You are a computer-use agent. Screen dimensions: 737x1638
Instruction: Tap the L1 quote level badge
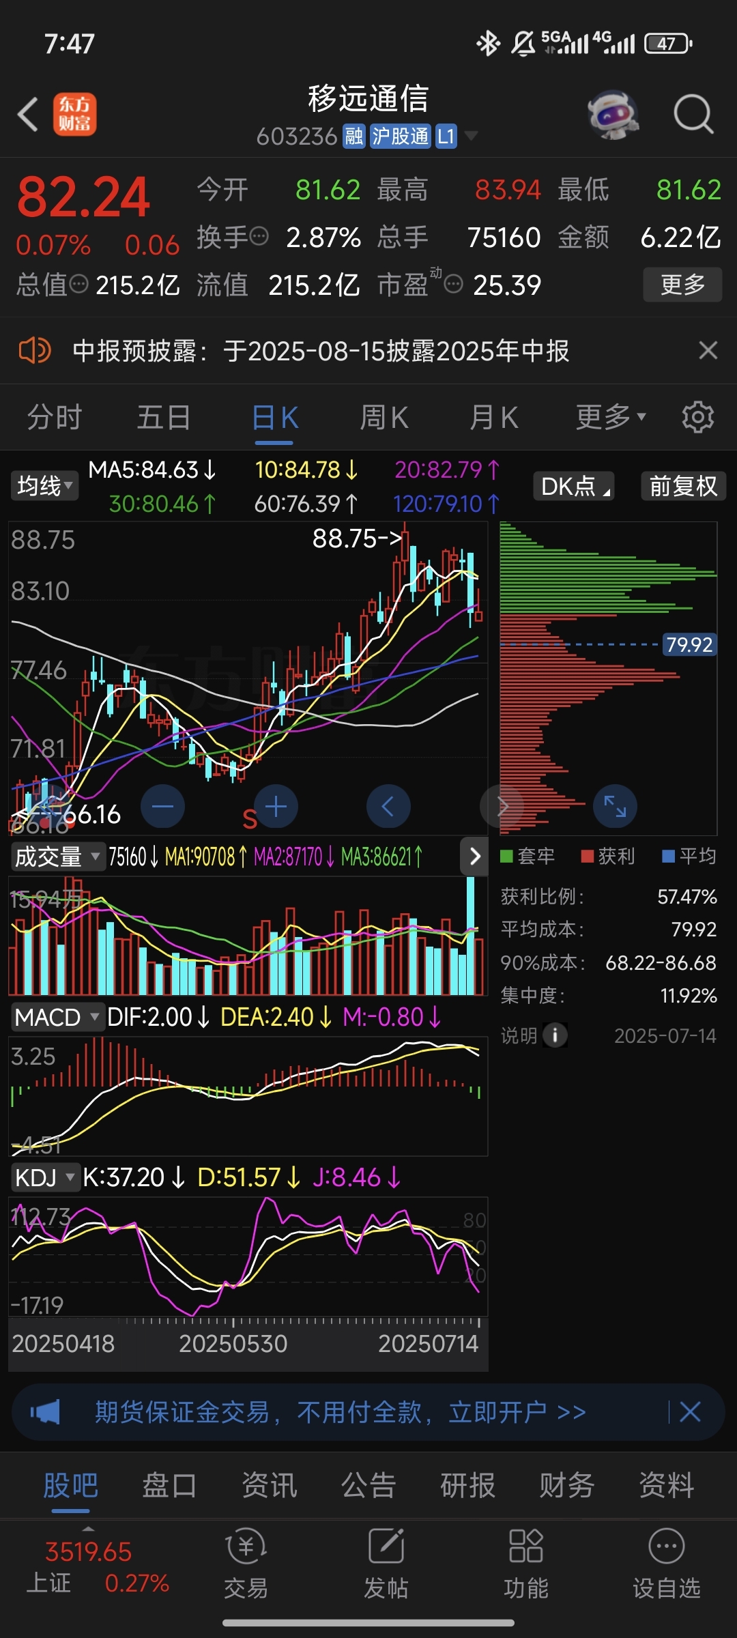(x=446, y=136)
